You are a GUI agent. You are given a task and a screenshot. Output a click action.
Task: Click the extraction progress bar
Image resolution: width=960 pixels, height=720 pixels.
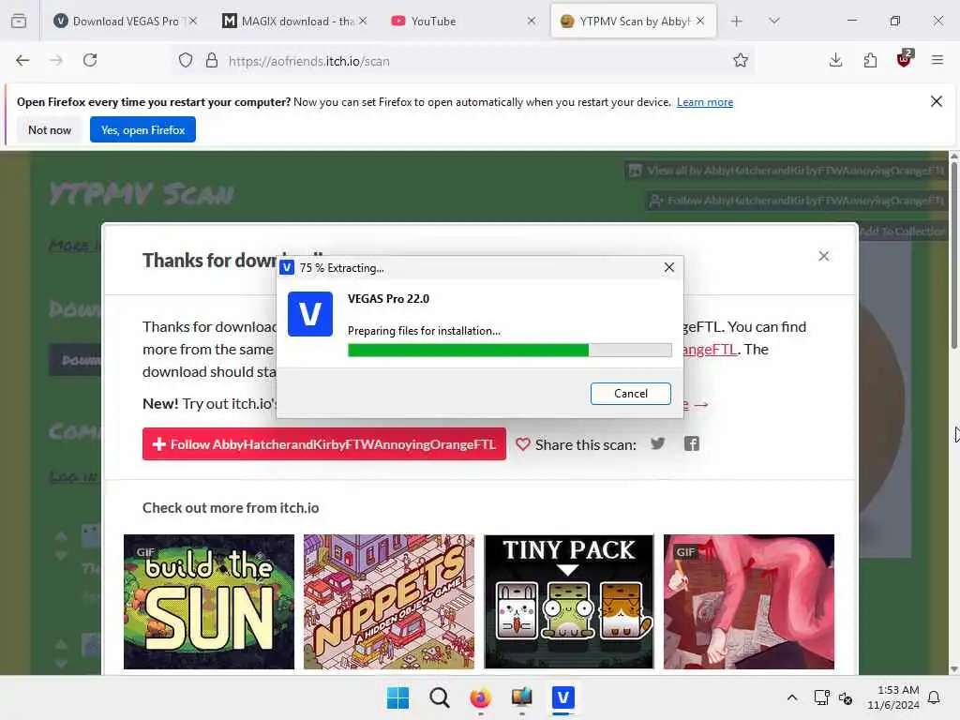(x=509, y=351)
